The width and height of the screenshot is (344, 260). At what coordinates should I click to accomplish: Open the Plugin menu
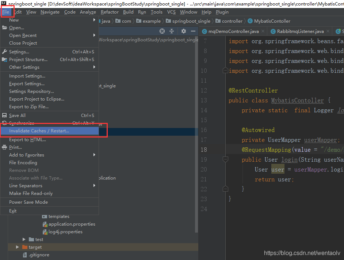coord(222,12)
